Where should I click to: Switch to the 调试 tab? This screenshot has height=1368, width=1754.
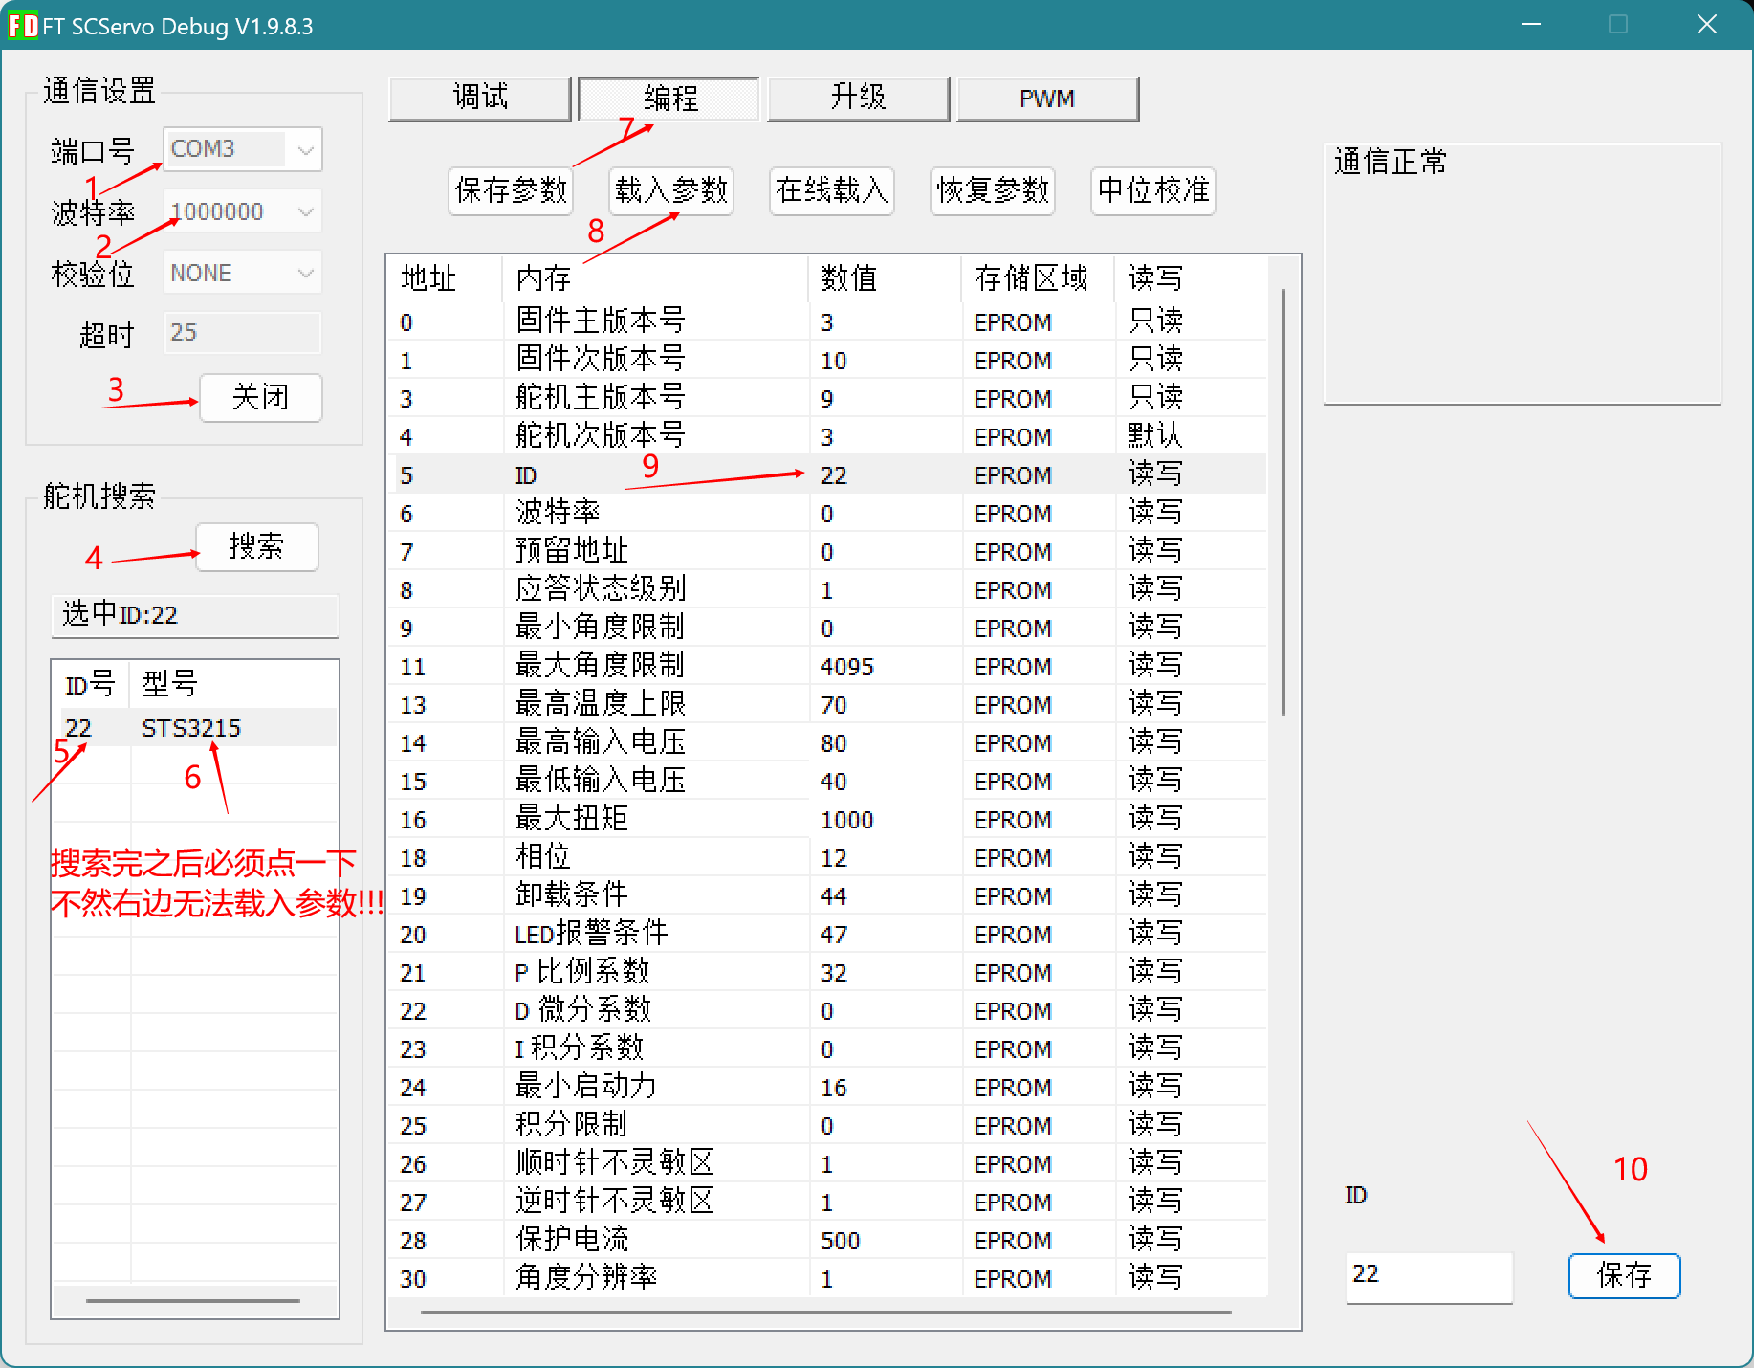(479, 99)
